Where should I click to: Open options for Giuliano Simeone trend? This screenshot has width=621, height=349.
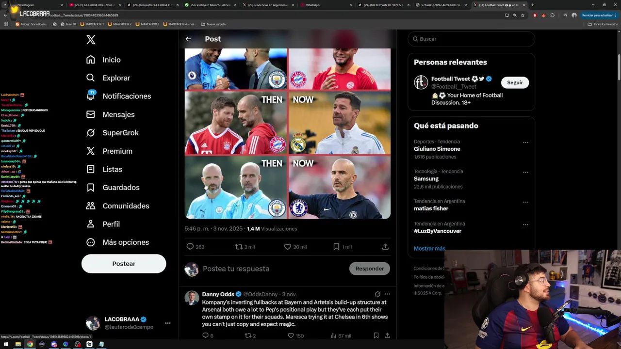point(525,143)
